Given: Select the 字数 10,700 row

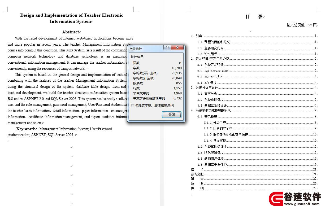Looking at the screenshot, I should coord(157,68).
